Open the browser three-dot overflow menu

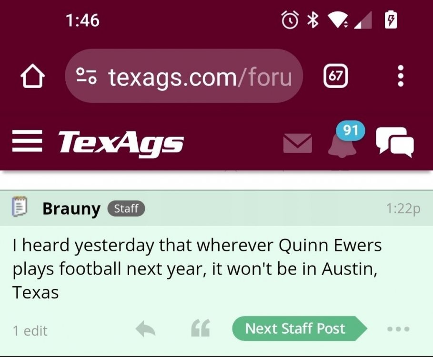coord(401,76)
